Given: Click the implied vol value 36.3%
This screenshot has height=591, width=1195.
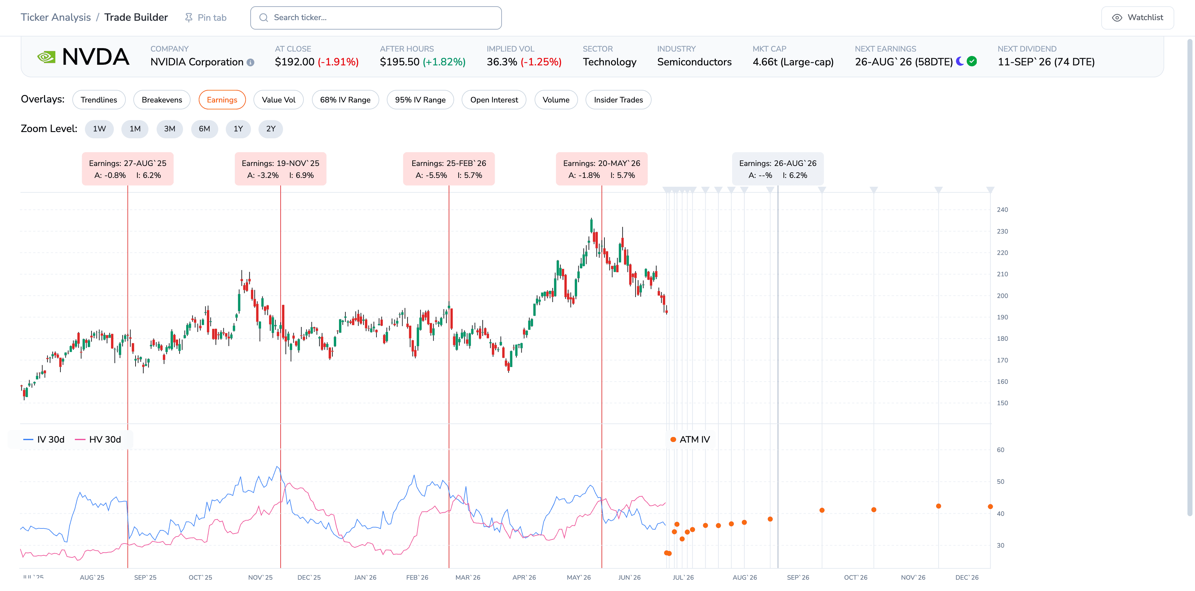Looking at the screenshot, I should point(502,62).
